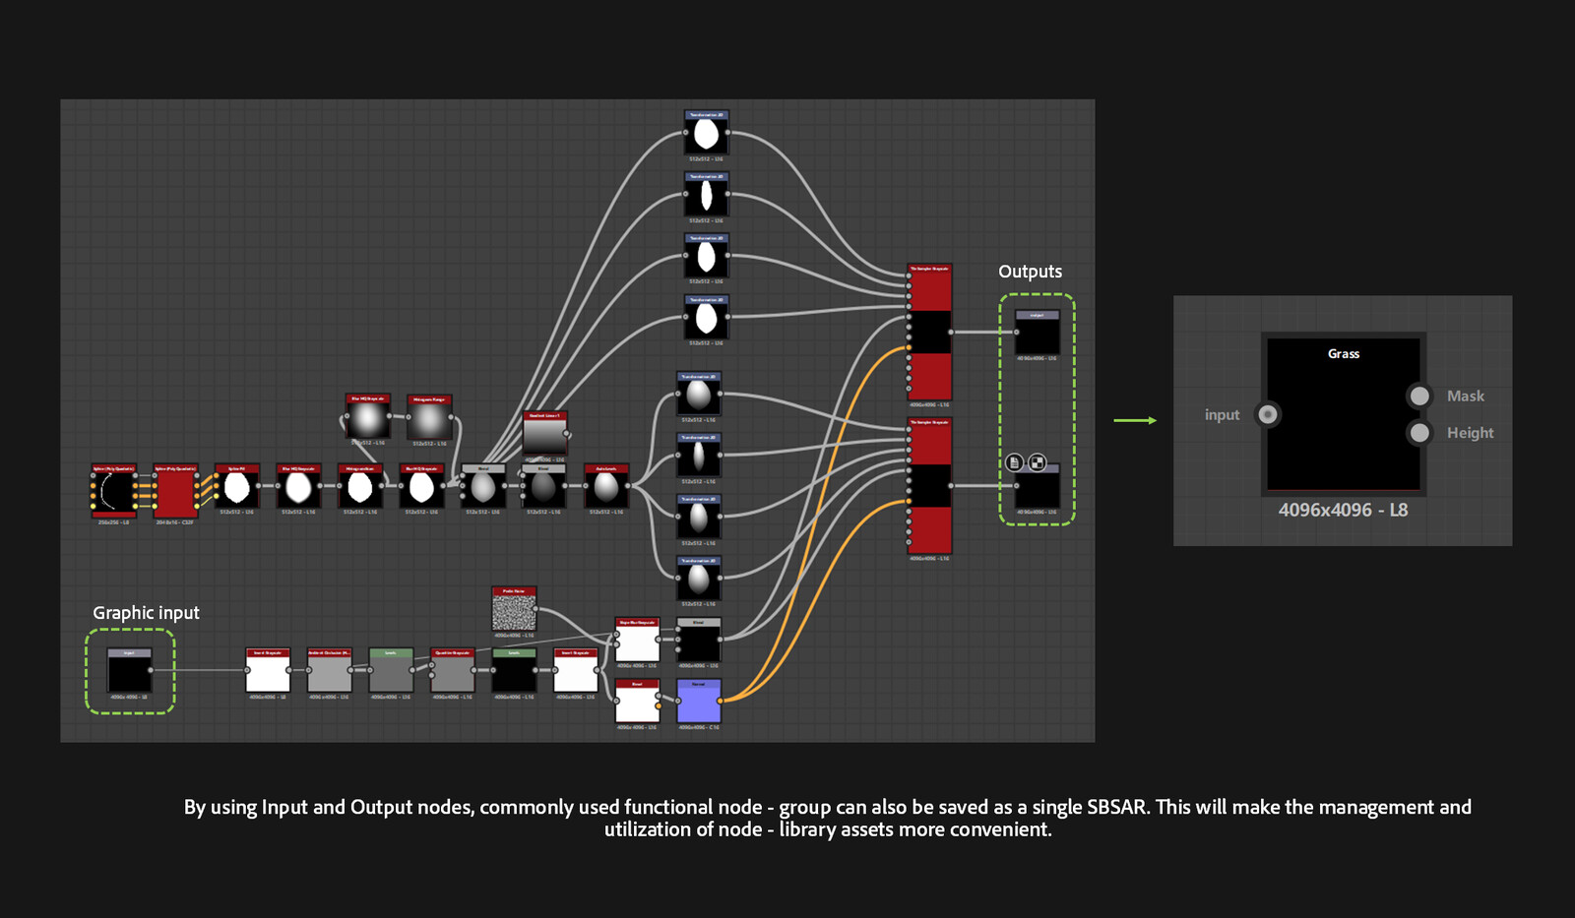The height and width of the screenshot is (918, 1575).
Task: Click the Height output connector on Grass node
Action: [1419, 432]
